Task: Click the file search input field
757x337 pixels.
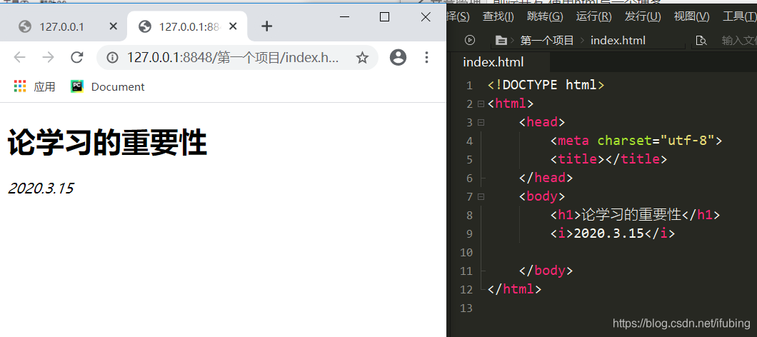Action: tap(738, 41)
